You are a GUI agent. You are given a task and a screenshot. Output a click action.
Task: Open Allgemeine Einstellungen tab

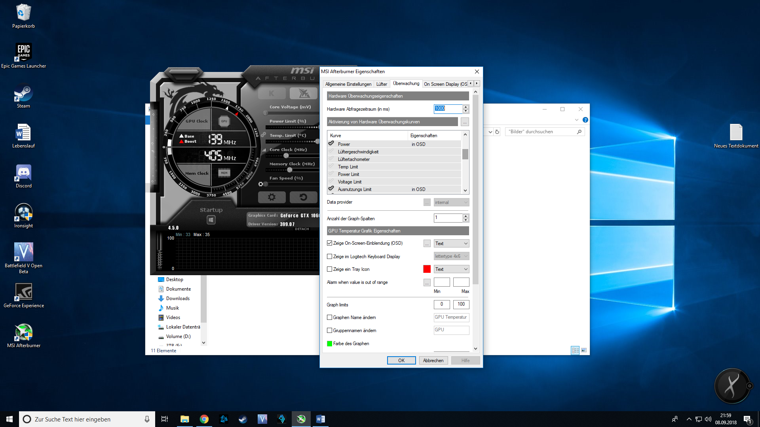(x=348, y=84)
